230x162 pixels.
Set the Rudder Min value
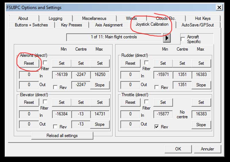click(x=163, y=63)
